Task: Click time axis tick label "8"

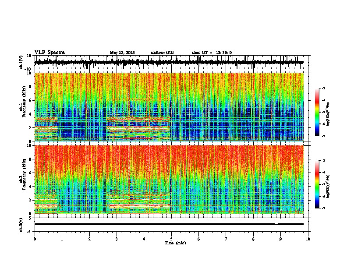Action: coord(253,239)
